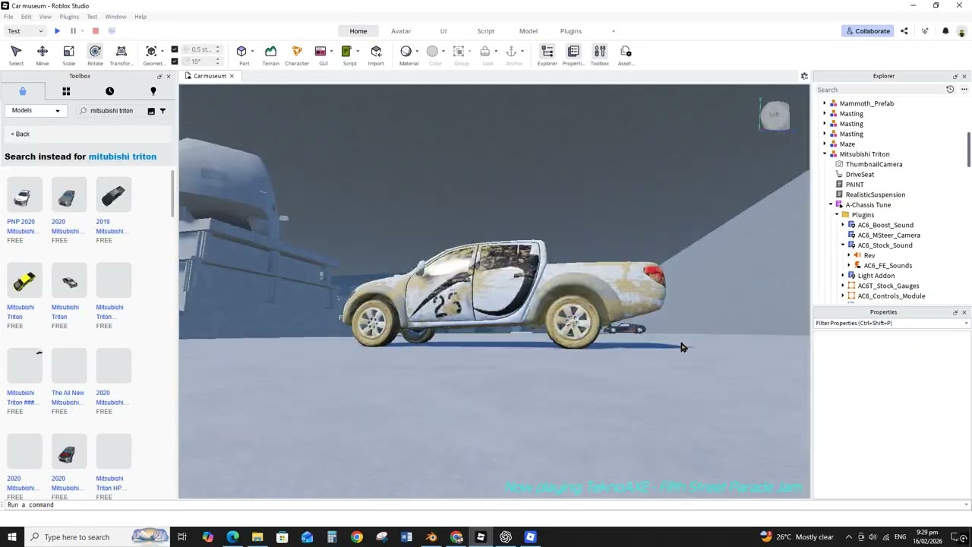The width and height of the screenshot is (972, 547).
Task: Open Google Chrome from taskbar
Action: pyautogui.click(x=357, y=537)
